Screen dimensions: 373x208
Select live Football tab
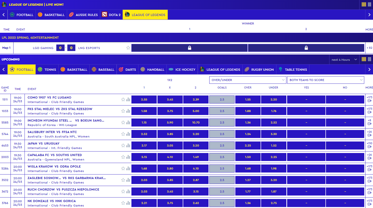click(x=22, y=15)
